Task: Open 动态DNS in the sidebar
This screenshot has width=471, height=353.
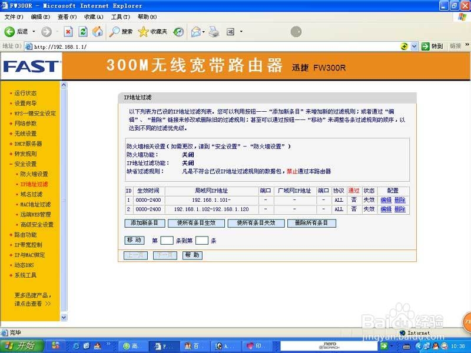Action: click(x=24, y=265)
